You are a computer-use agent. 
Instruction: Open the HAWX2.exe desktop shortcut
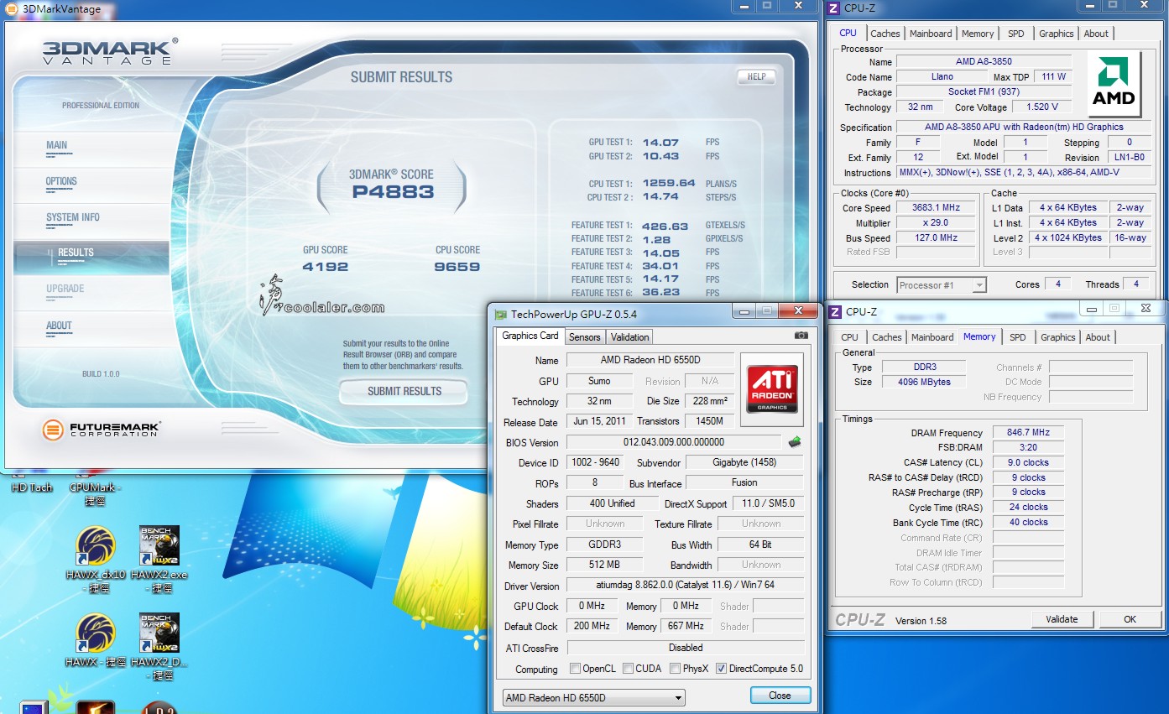click(x=159, y=546)
